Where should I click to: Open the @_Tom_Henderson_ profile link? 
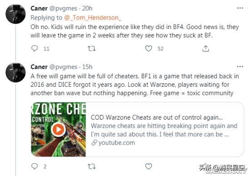click(93, 18)
